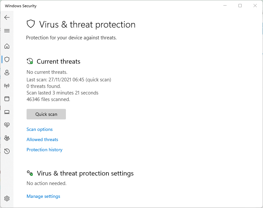Open the Protection history link
The width and height of the screenshot is (263, 208).
(44, 150)
